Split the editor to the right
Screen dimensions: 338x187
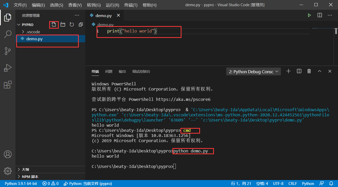(320, 15)
